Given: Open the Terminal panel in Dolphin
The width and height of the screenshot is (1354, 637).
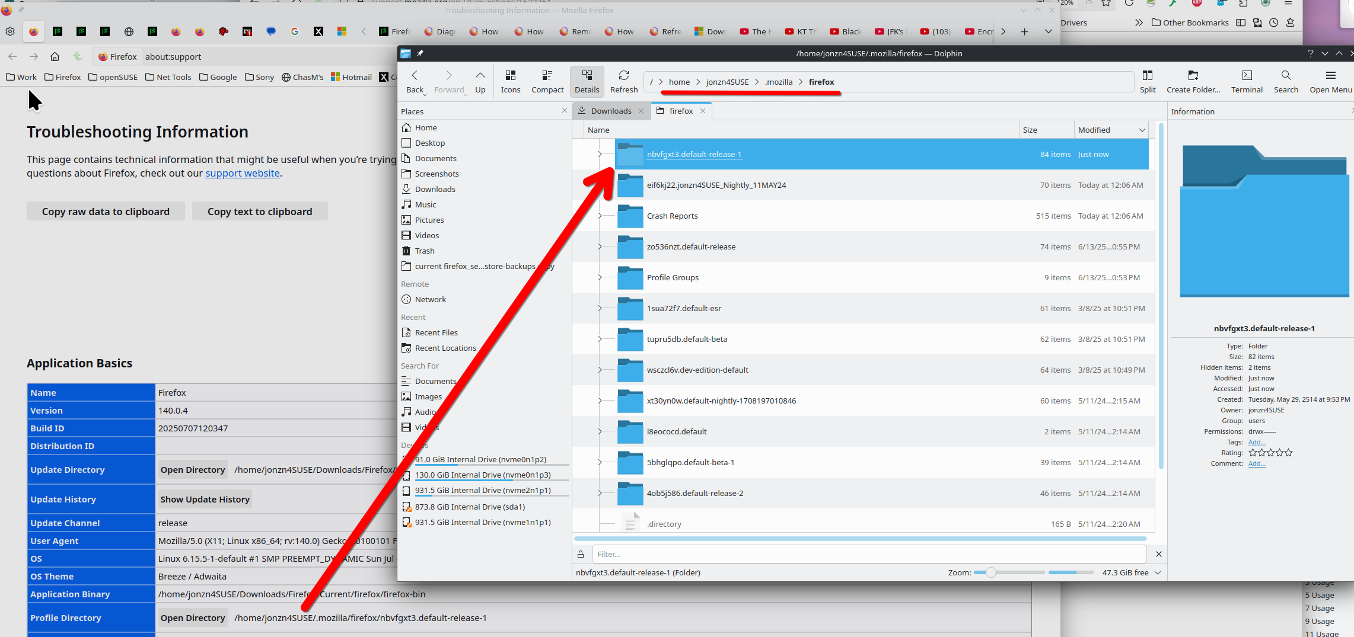Looking at the screenshot, I should [x=1247, y=82].
